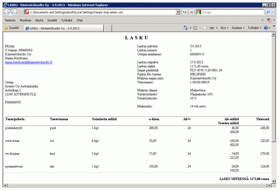
Task: Click the vertical scrollbar down arrow
Action: (273, 181)
